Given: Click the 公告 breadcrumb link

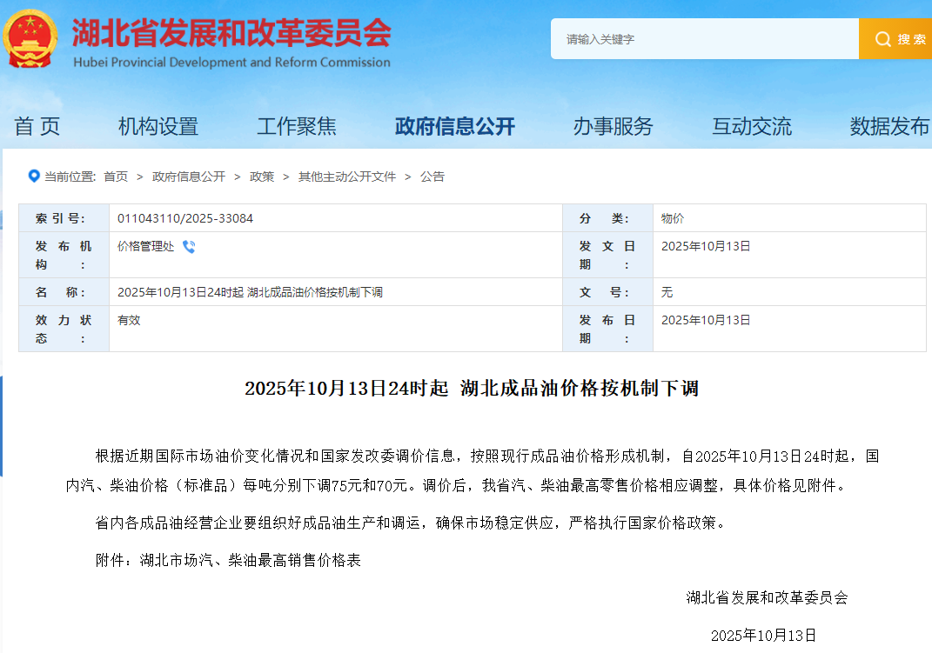Looking at the screenshot, I should click(x=432, y=177).
